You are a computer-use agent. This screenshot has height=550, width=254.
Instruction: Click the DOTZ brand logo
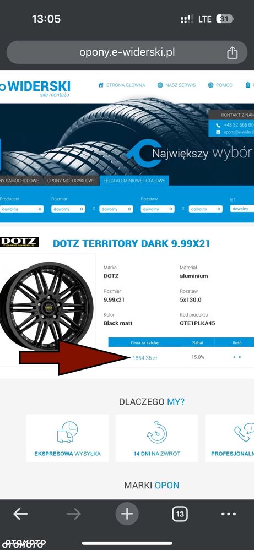[20, 242]
